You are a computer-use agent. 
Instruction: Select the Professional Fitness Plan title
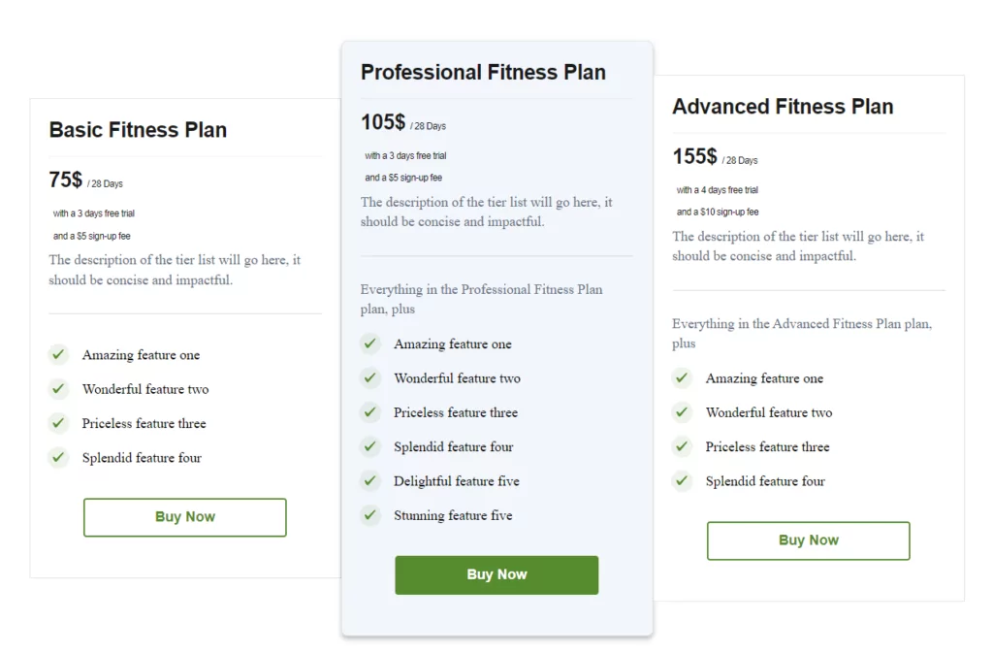[x=483, y=73]
